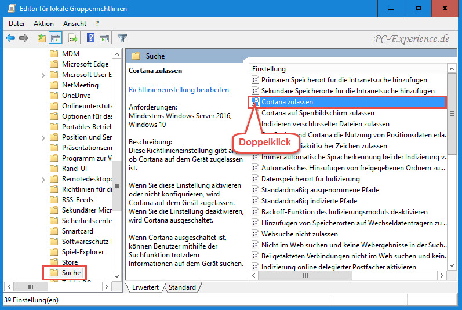
Task: Click the Einstellung column header
Action: coord(268,69)
